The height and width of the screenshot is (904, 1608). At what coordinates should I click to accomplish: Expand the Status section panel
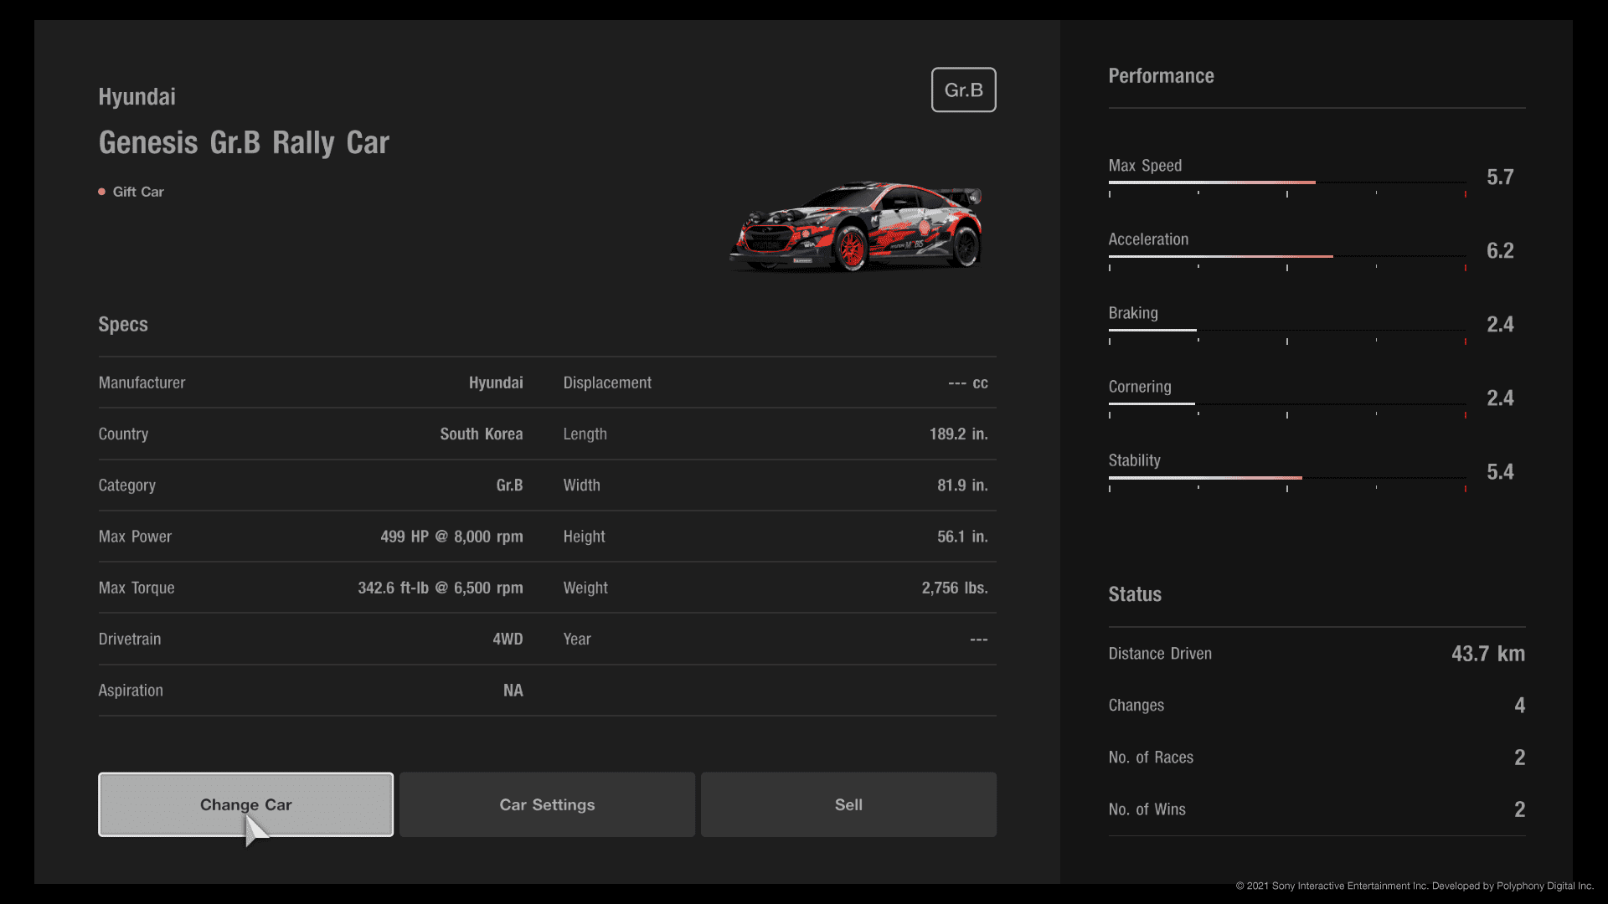coord(1136,593)
